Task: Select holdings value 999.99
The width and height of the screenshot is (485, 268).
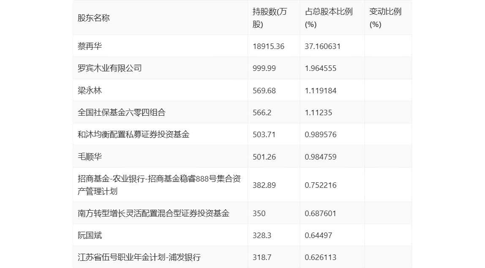Action: [264, 68]
